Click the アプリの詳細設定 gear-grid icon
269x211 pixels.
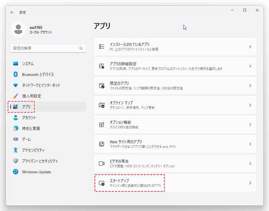(x=101, y=66)
